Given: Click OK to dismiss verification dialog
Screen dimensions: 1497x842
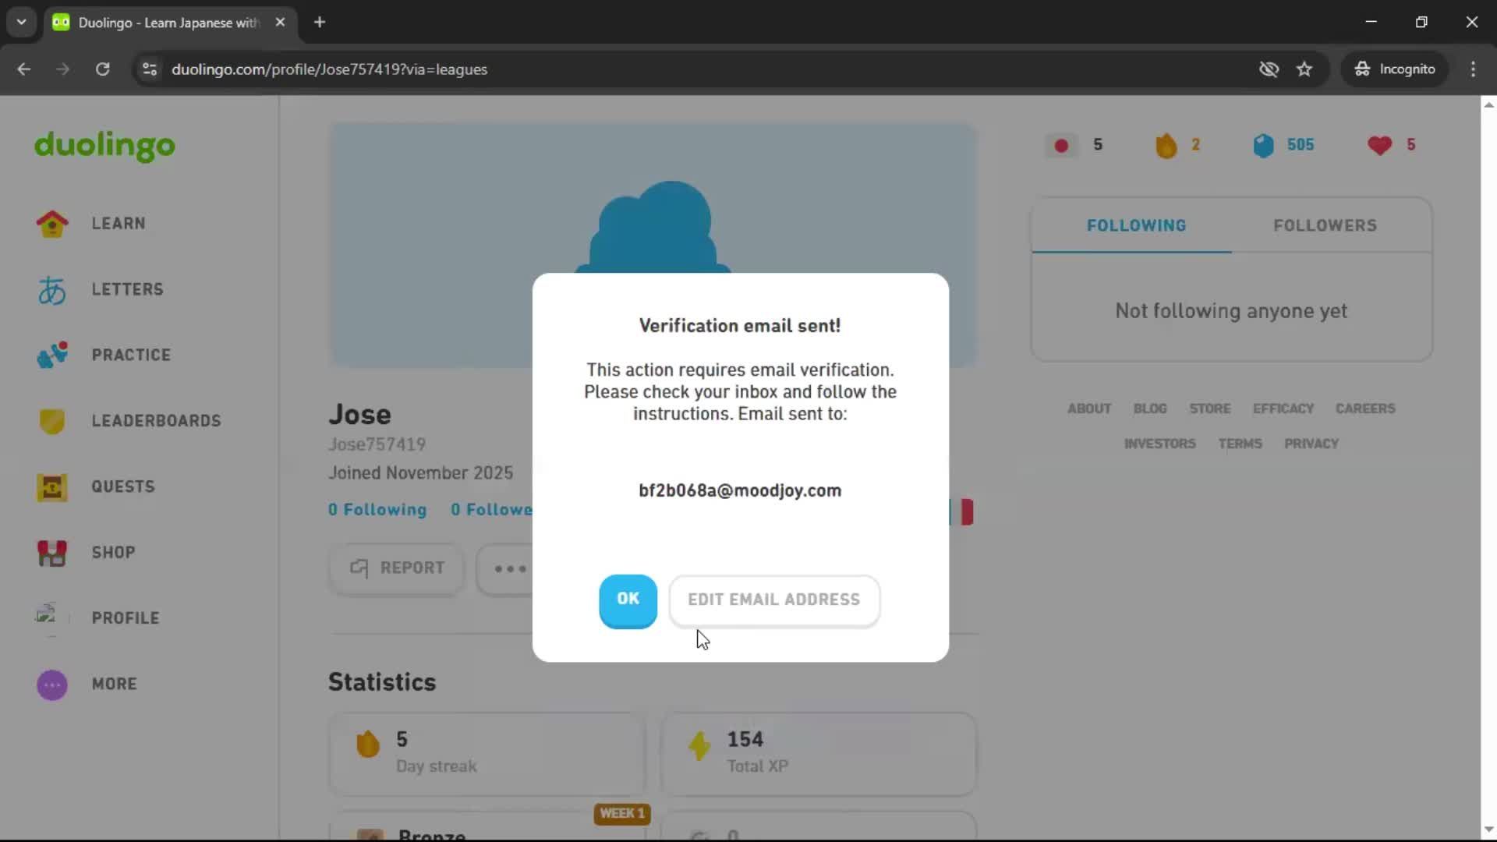Looking at the screenshot, I should pos(628,600).
